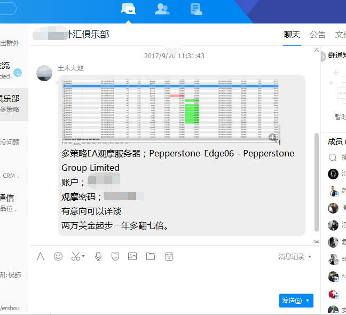Screen dimensions: 346x315
Task: Select the red and white logo member avatar
Action: coord(333,294)
